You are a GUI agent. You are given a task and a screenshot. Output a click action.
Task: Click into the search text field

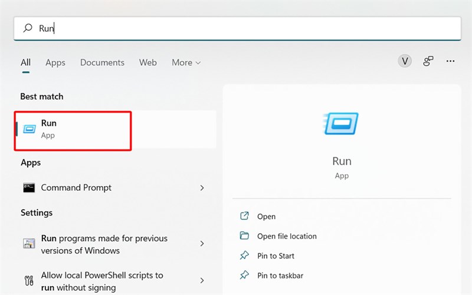236,28
